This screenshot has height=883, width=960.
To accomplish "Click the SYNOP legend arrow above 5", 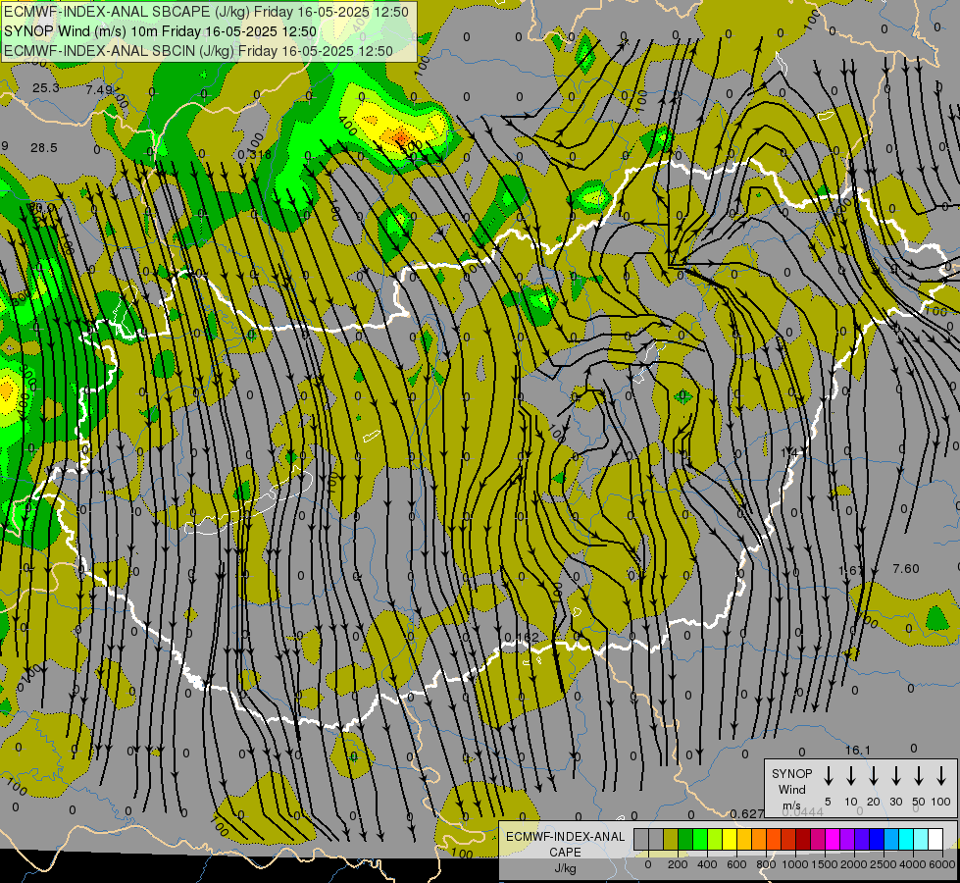I will point(828,776).
